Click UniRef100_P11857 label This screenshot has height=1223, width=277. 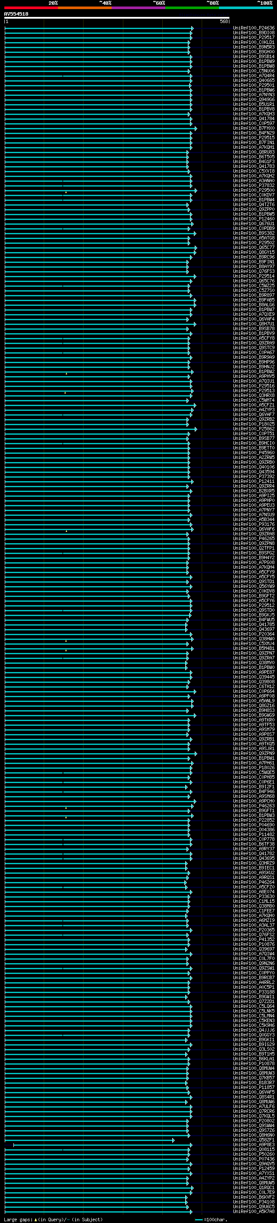point(254,1087)
